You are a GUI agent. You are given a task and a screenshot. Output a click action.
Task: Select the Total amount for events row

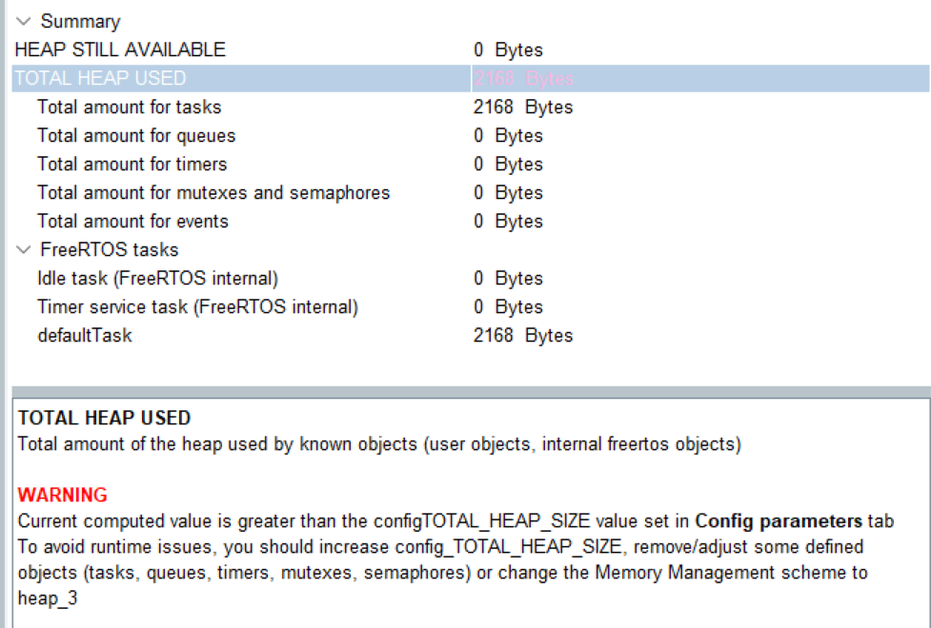[x=132, y=221]
